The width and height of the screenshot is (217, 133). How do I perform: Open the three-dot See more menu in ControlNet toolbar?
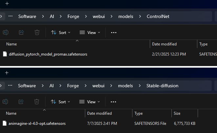[114, 32]
